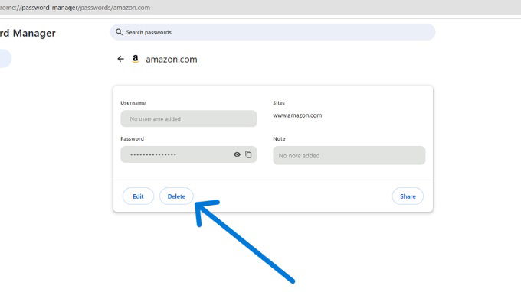Click the amazon.com page title
This screenshot has height=292, width=521.
click(x=172, y=60)
